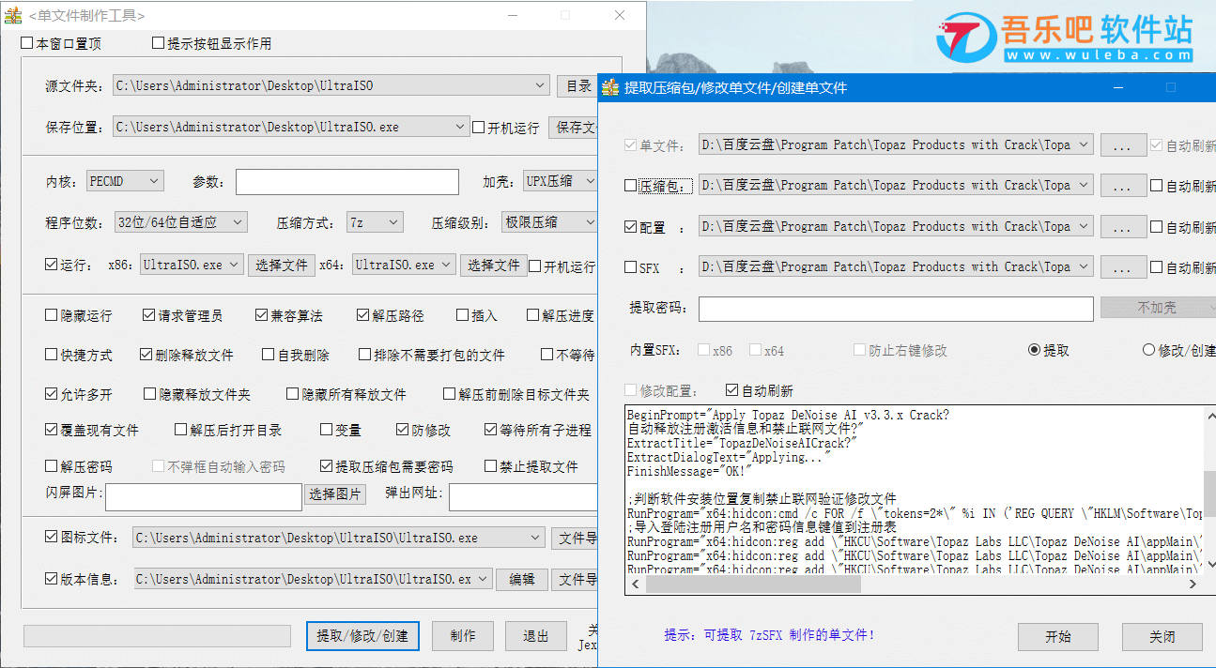Browse with the ... button for 压缩包
Viewport: 1216px width, 668px height.
point(1122,187)
